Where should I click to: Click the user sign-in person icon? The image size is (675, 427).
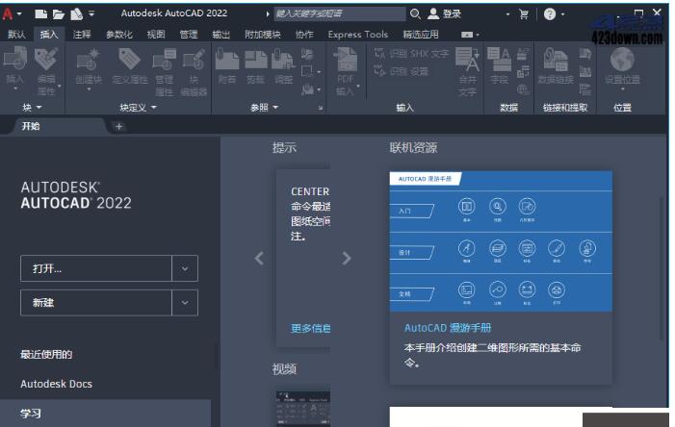433,14
